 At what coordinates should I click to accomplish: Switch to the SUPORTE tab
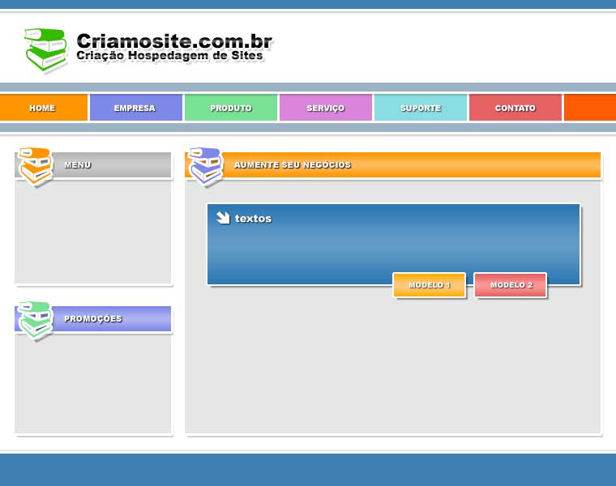(421, 108)
